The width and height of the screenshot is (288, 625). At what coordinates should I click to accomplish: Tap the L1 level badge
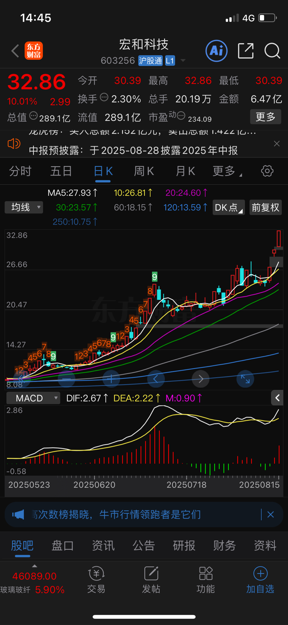tap(170, 61)
